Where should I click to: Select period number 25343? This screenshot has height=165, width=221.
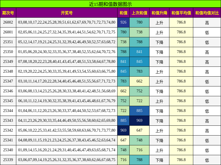(8, 121)
